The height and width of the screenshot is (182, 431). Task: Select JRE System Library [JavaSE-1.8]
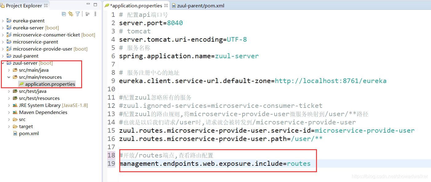(53, 105)
